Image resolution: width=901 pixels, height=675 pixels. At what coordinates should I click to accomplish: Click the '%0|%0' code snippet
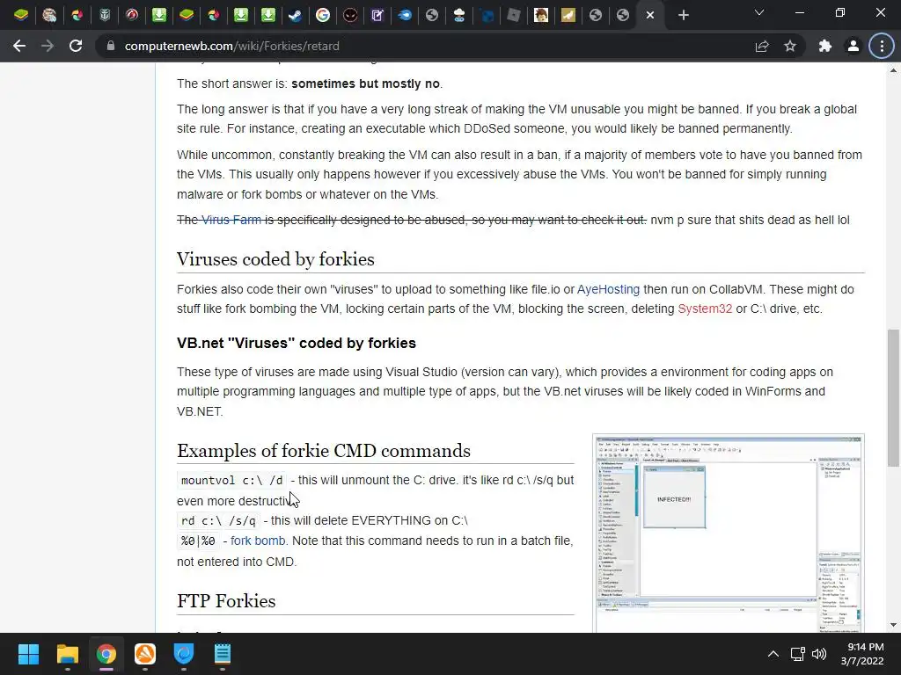point(198,541)
